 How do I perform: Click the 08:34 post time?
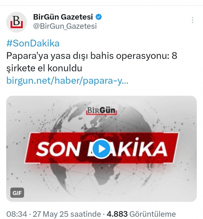[x=17, y=214]
